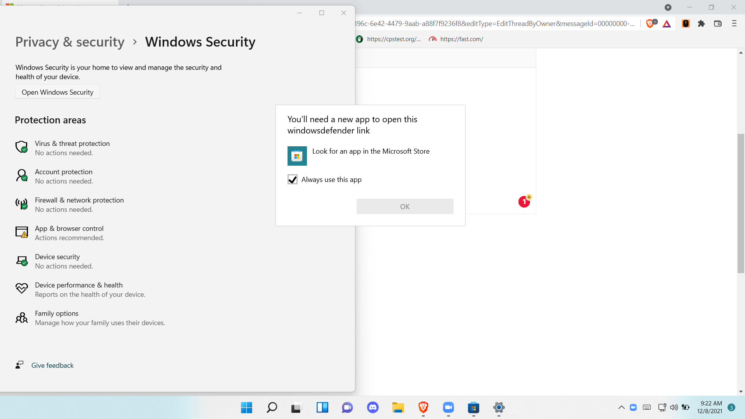Open Brave wallet icon in toolbar

click(718, 24)
